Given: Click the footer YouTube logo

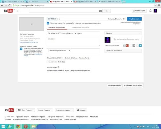Looking at the screenshot, I should (9, 110).
